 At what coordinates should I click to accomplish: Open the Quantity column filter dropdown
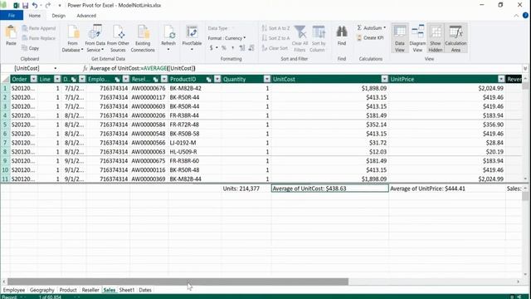point(267,79)
